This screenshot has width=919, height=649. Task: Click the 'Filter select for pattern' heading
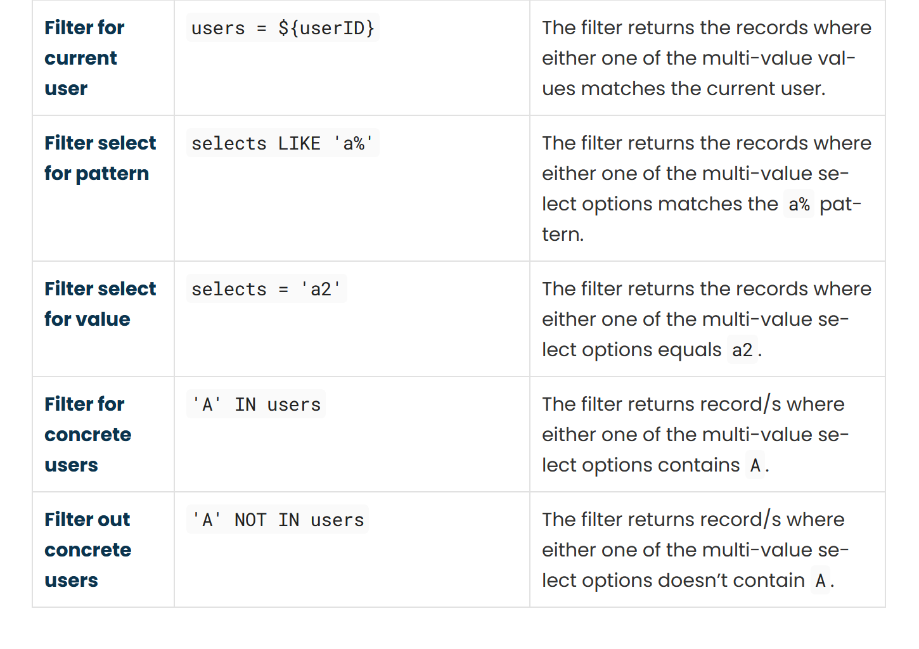click(x=100, y=158)
